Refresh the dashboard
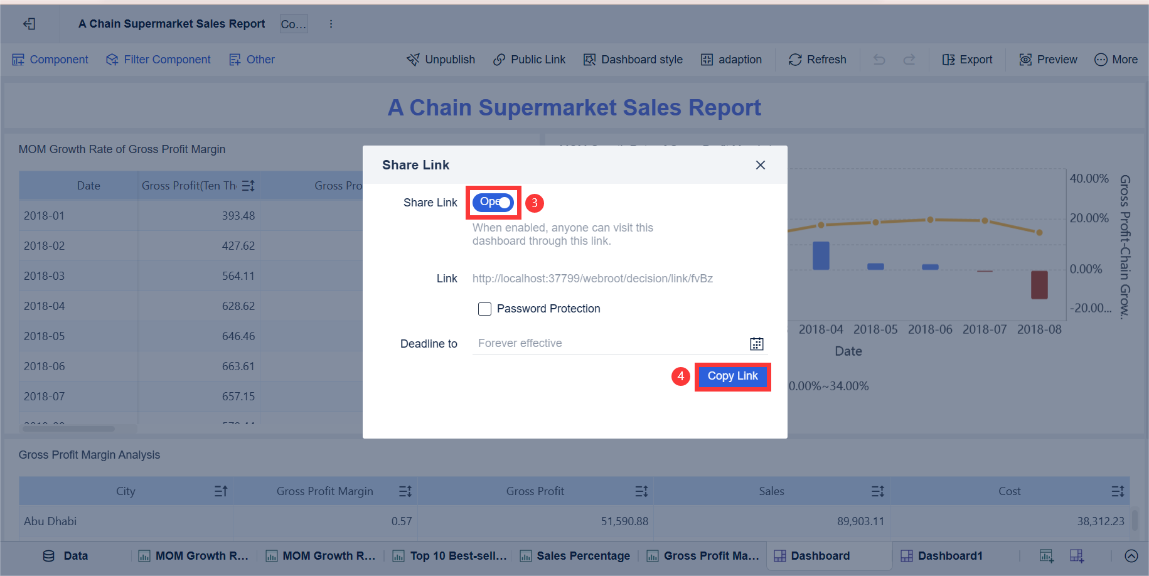This screenshot has height=576, width=1149. pyautogui.click(x=817, y=59)
